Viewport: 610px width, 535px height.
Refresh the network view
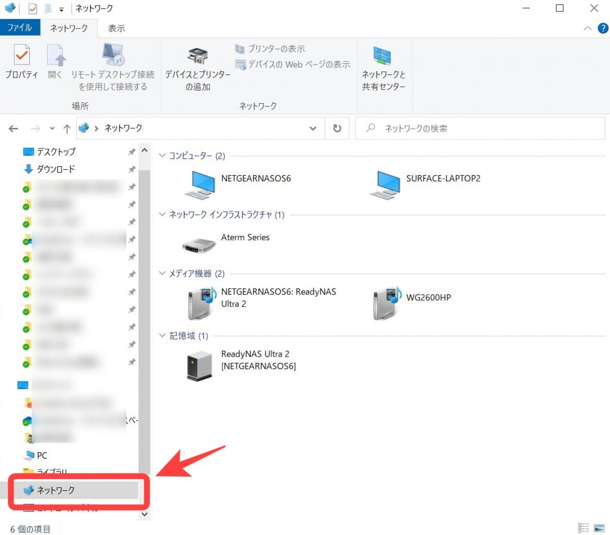point(337,128)
